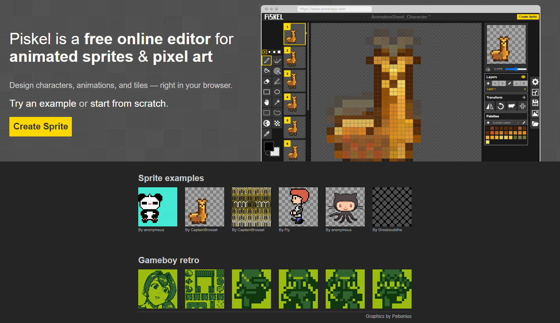Click the Align to center transform icon
The width and height of the screenshot is (560, 323).
click(523, 106)
